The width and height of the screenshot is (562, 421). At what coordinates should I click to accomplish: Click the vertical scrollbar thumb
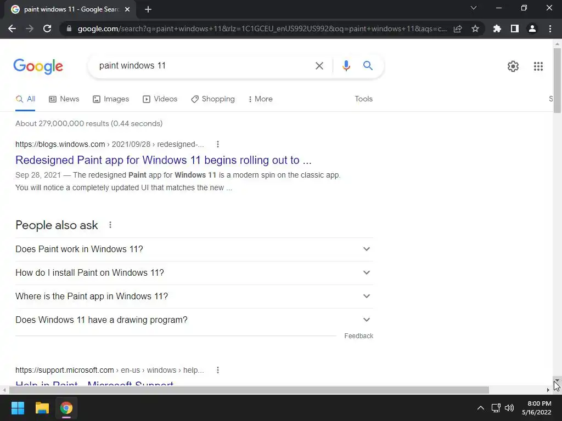557,81
